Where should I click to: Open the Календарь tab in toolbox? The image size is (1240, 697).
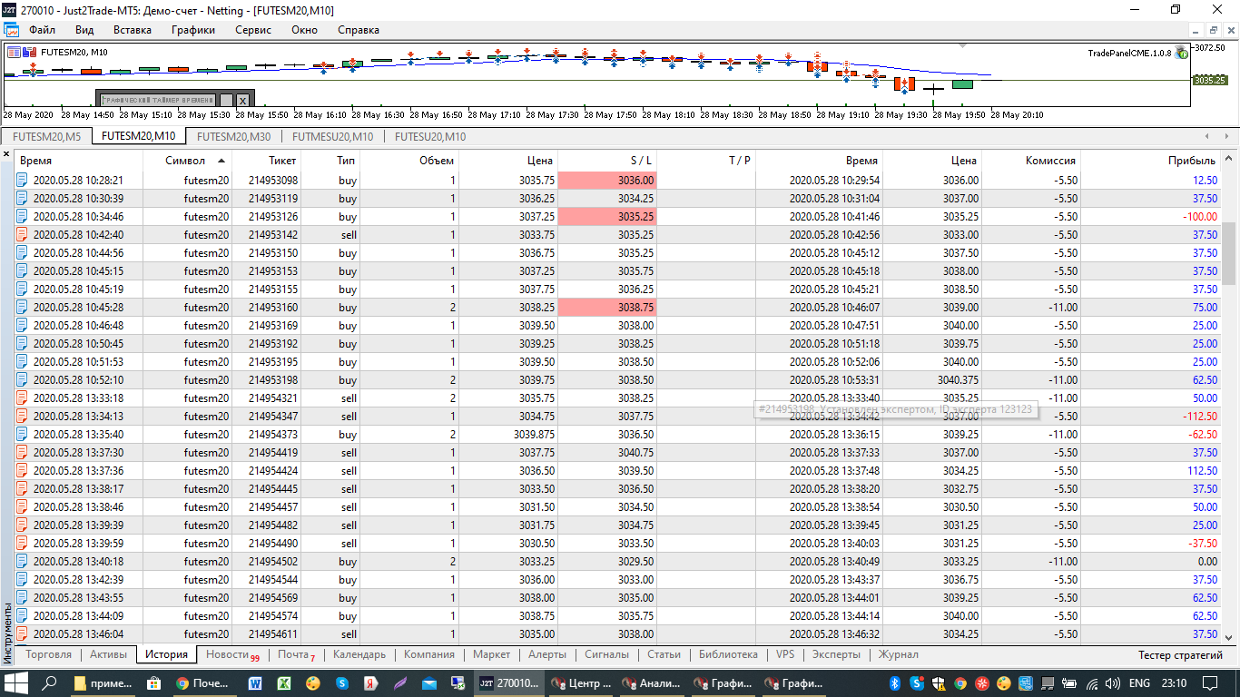[359, 654]
